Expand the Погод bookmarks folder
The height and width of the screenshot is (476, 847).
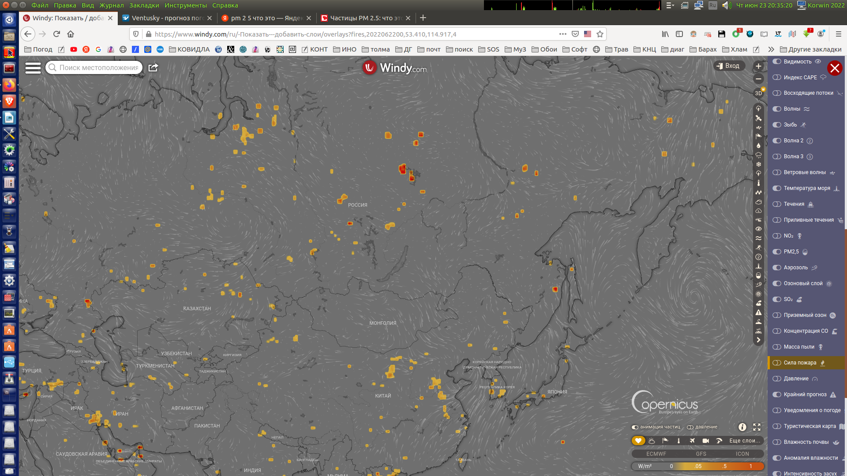click(38, 49)
